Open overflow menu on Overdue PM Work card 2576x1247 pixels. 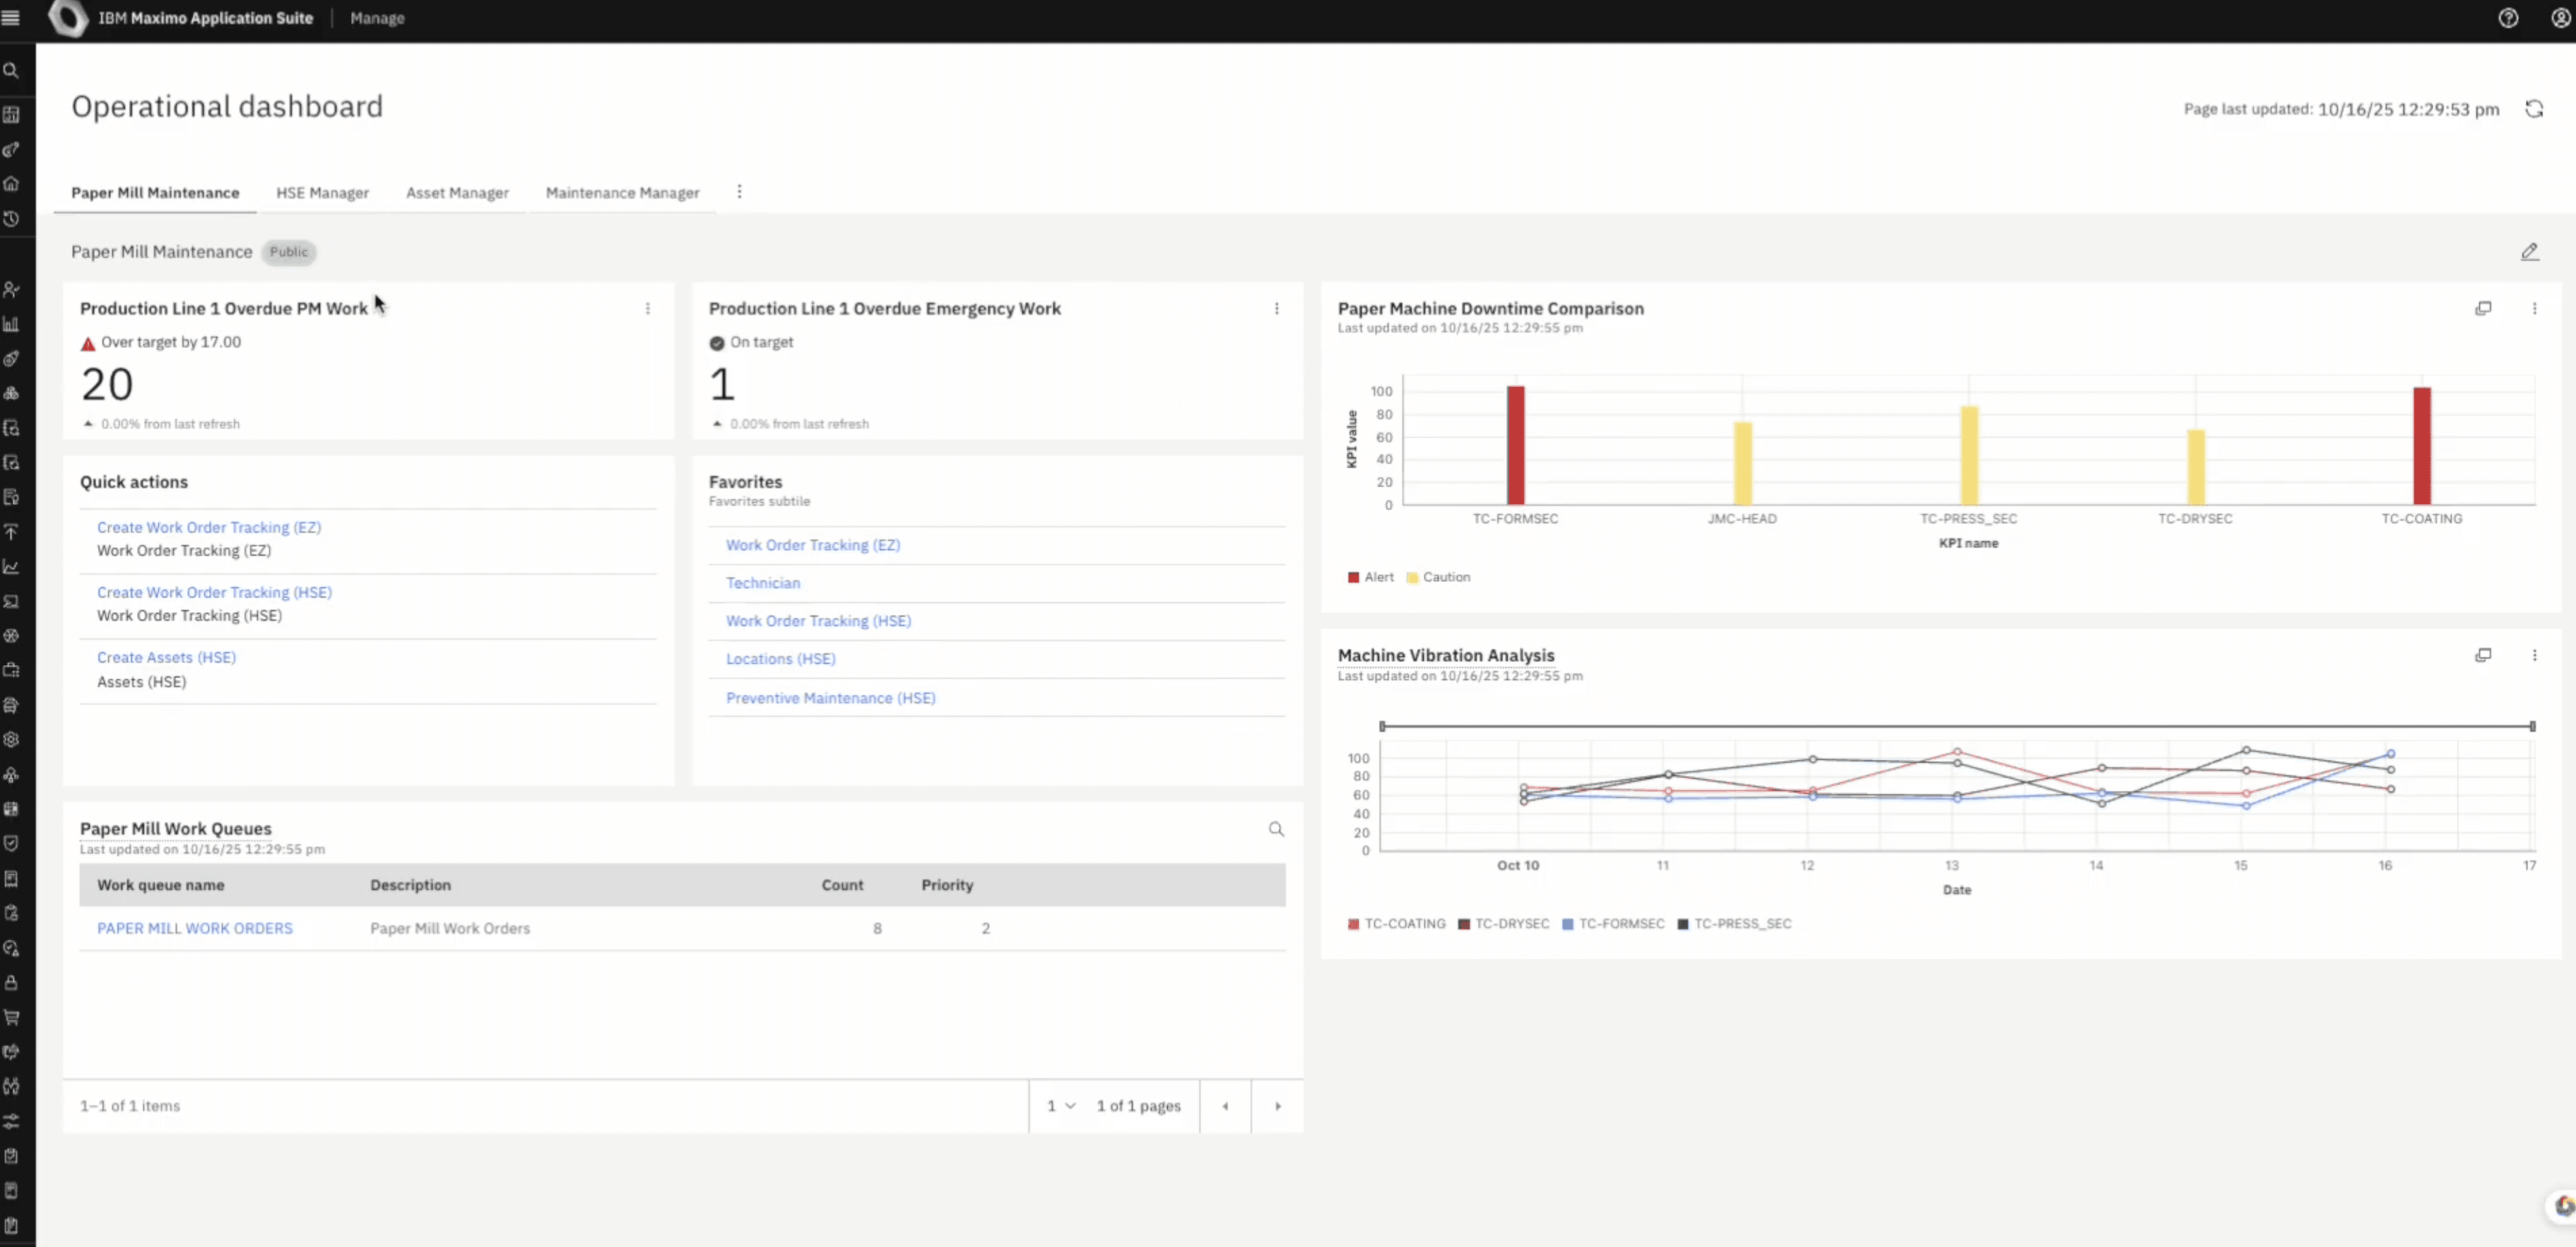pyautogui.click(x=648, y=309)
